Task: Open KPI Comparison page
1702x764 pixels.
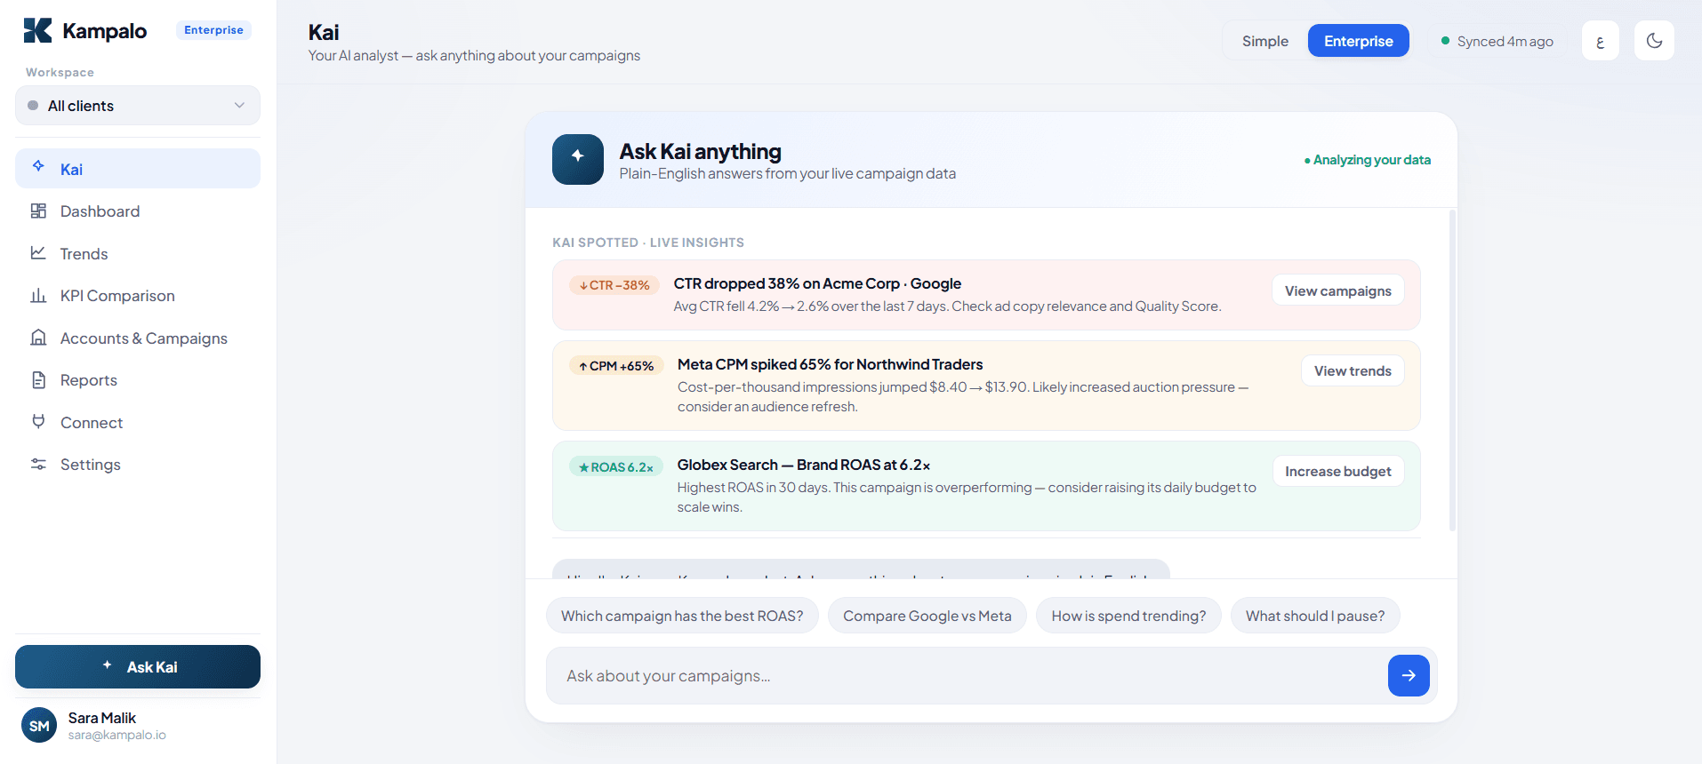Action: coord(138,296)
